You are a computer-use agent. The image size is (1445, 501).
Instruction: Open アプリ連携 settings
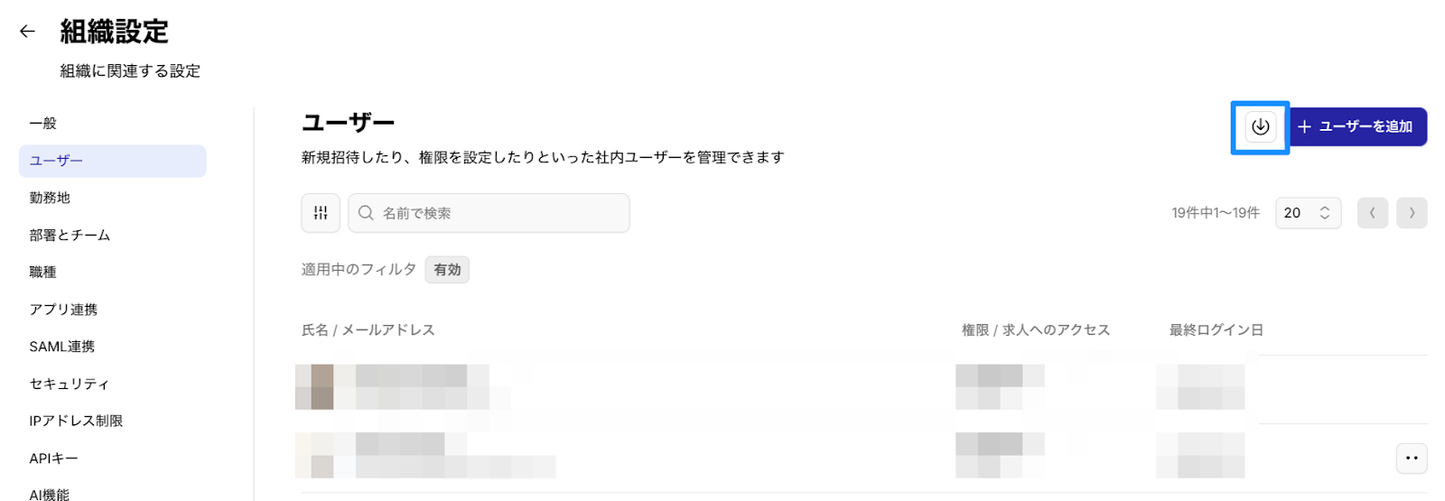[63, 310]
